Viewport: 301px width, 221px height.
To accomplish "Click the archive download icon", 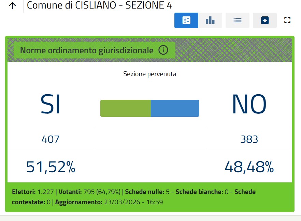I will (x=265, y=20).
